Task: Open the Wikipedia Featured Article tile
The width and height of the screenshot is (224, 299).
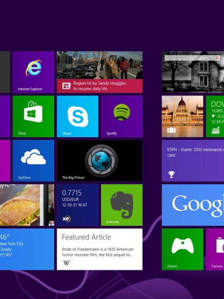Action: [100, 249]
